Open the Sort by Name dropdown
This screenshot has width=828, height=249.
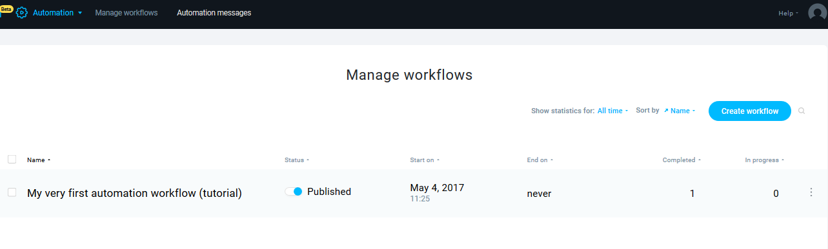click(x=680, y=111)
